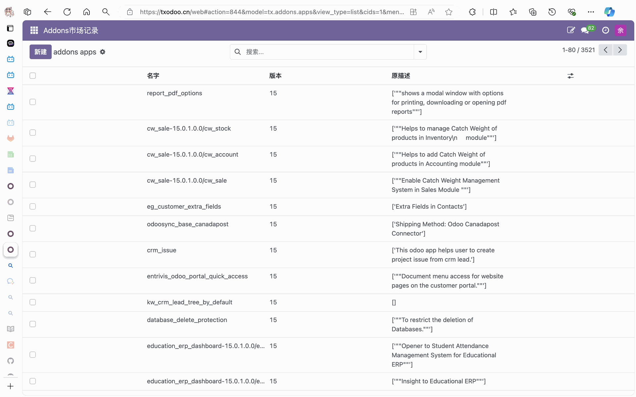This screenshot has width=636, height=397.
Task: Add page to favorites star
Action: pos(449,12)
